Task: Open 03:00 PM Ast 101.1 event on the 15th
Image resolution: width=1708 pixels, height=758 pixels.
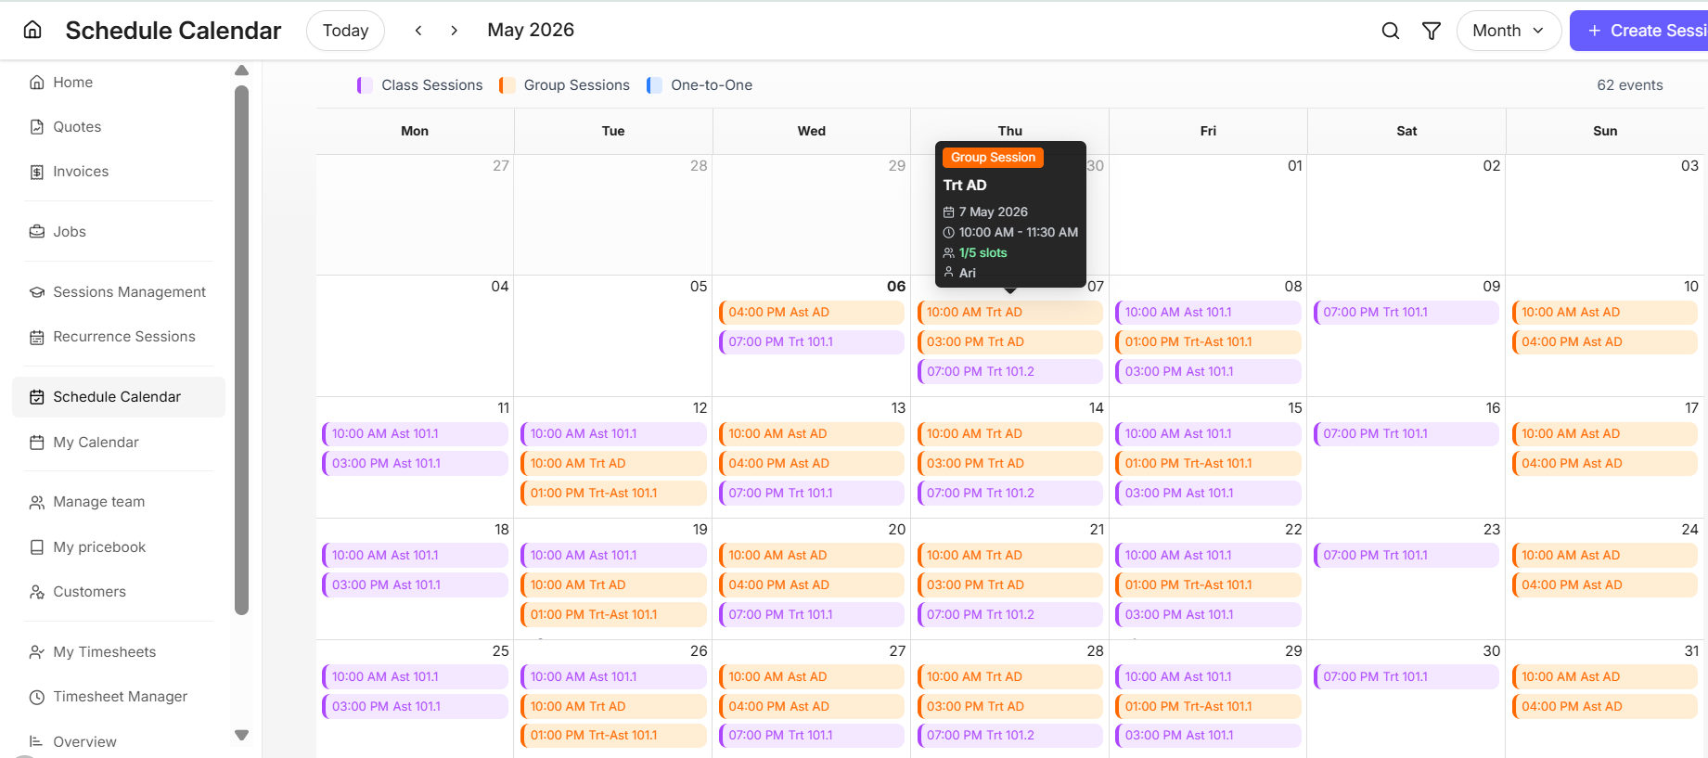Action: pos(1208,494)
